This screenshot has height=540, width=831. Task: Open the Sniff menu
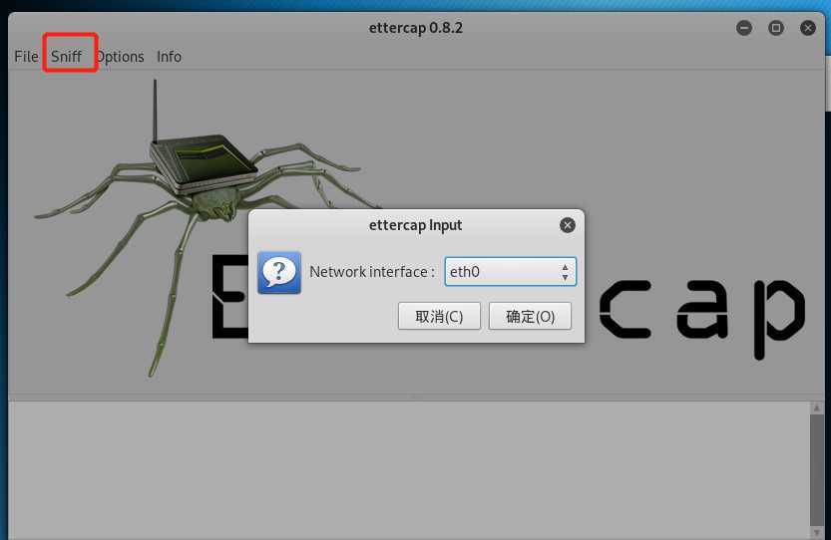[x=66, y=56]
